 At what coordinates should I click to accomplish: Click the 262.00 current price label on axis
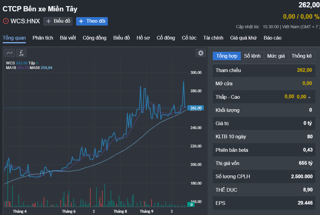point(196,108)
